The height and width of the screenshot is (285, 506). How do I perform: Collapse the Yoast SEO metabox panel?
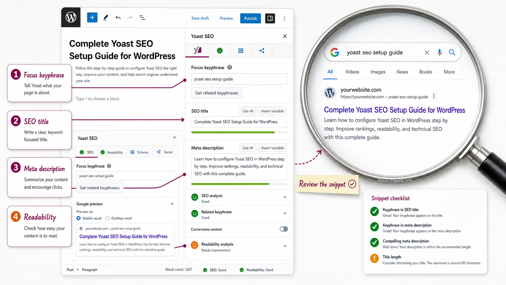click(x=175, y=138)
